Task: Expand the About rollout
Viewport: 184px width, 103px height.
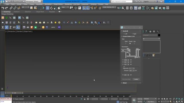Action: pos(131,83)
